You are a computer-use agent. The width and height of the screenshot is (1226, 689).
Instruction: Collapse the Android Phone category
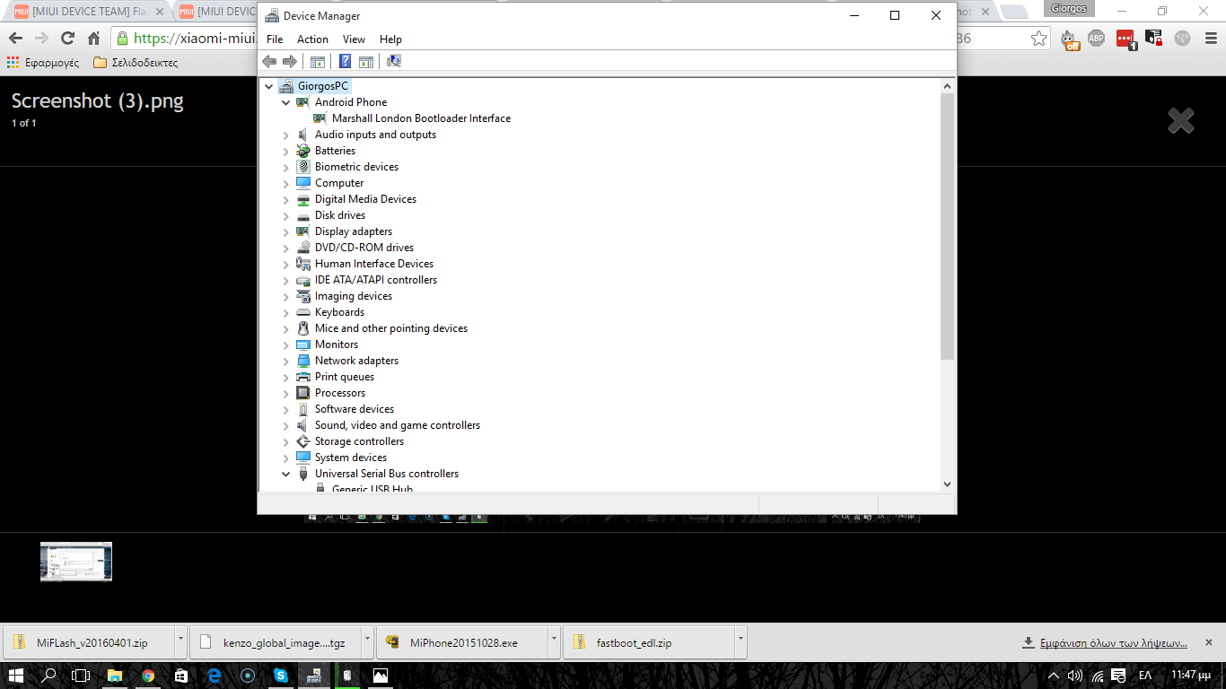tap(286, 102)
